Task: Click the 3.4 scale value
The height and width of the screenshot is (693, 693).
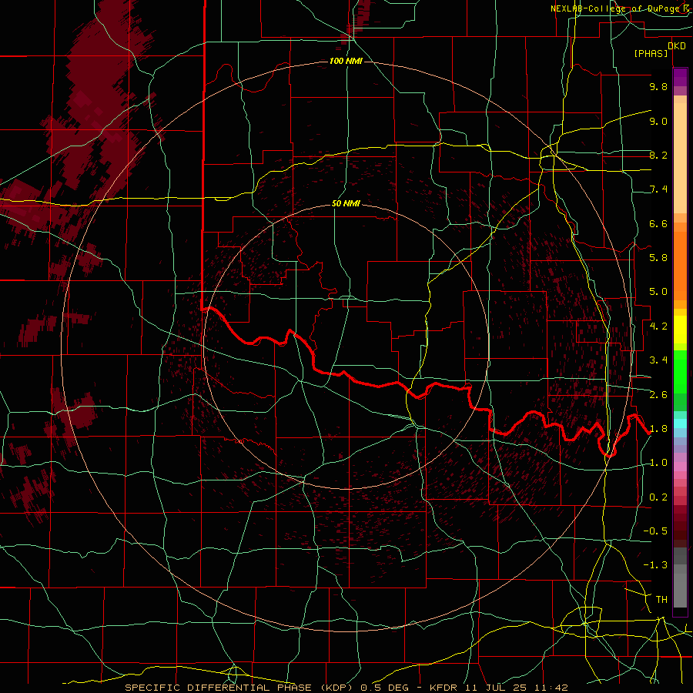Action: [658, 360]
